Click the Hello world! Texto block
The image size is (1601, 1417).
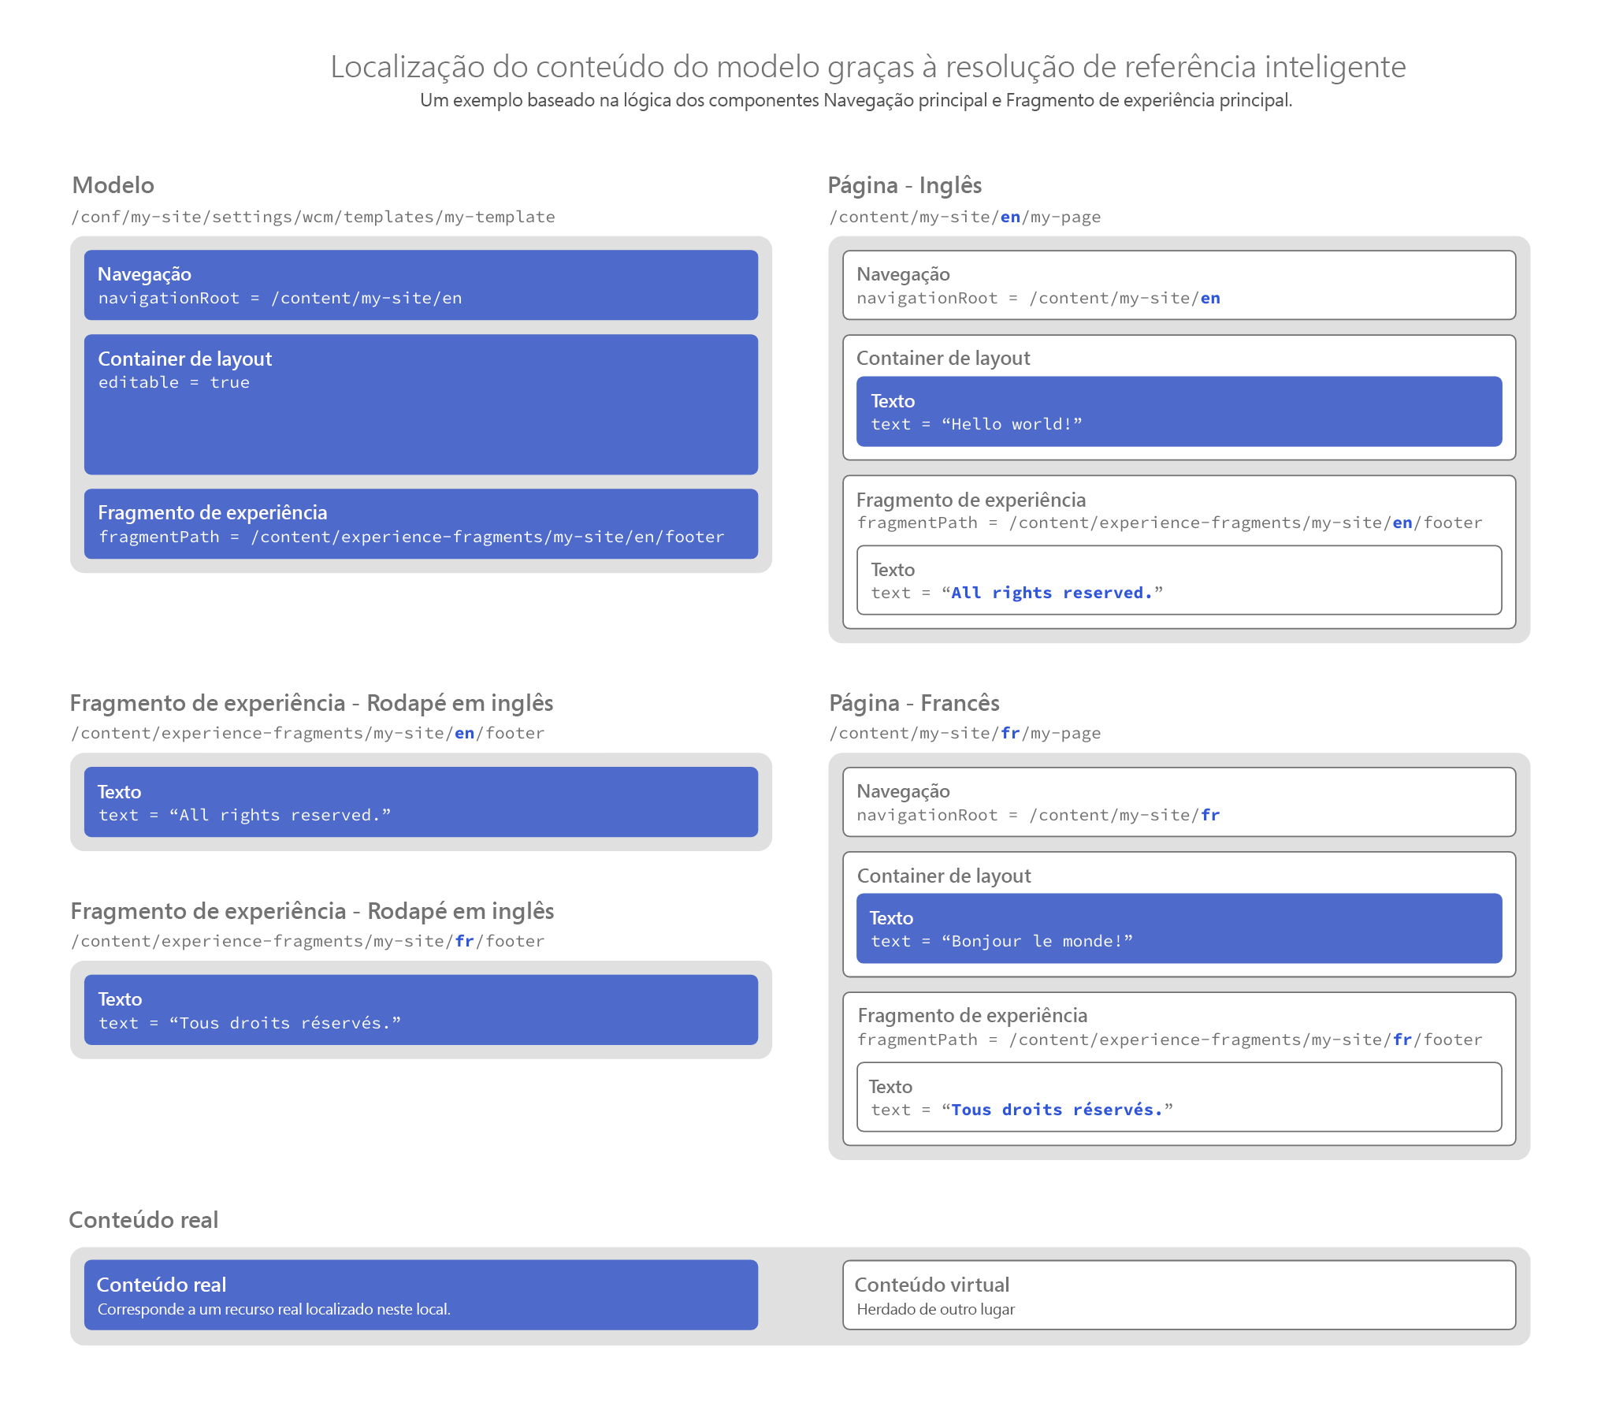1179,411
